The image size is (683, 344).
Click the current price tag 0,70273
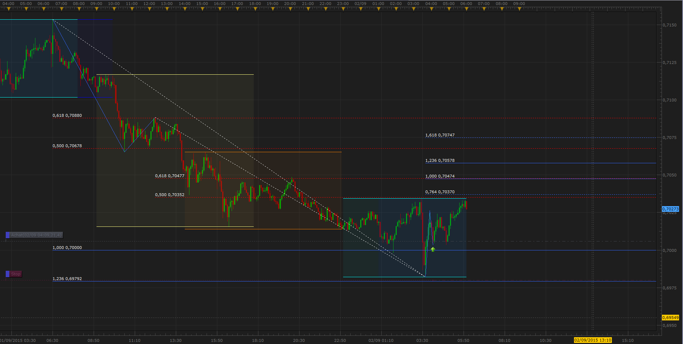tap(670, 209)
